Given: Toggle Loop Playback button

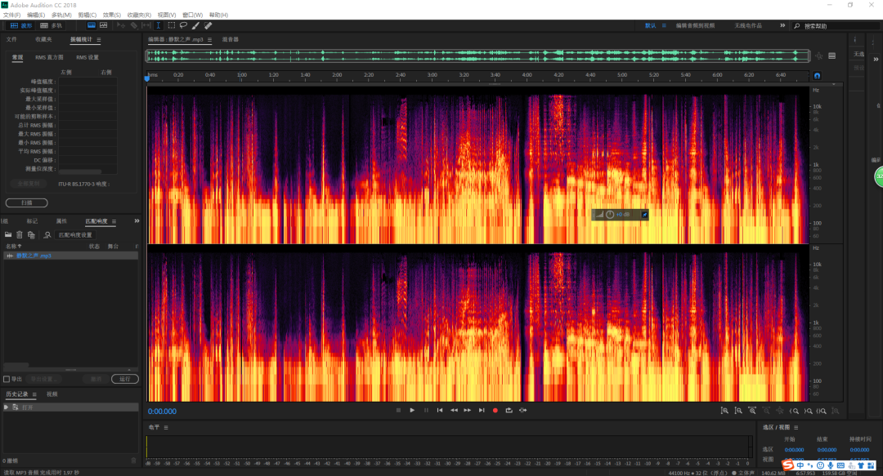Looking at the screenshot, I should pyautogui.click(x=509, y=410).
